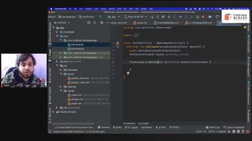Toggle the Flutter Inspector side tab

coord(248,67)
